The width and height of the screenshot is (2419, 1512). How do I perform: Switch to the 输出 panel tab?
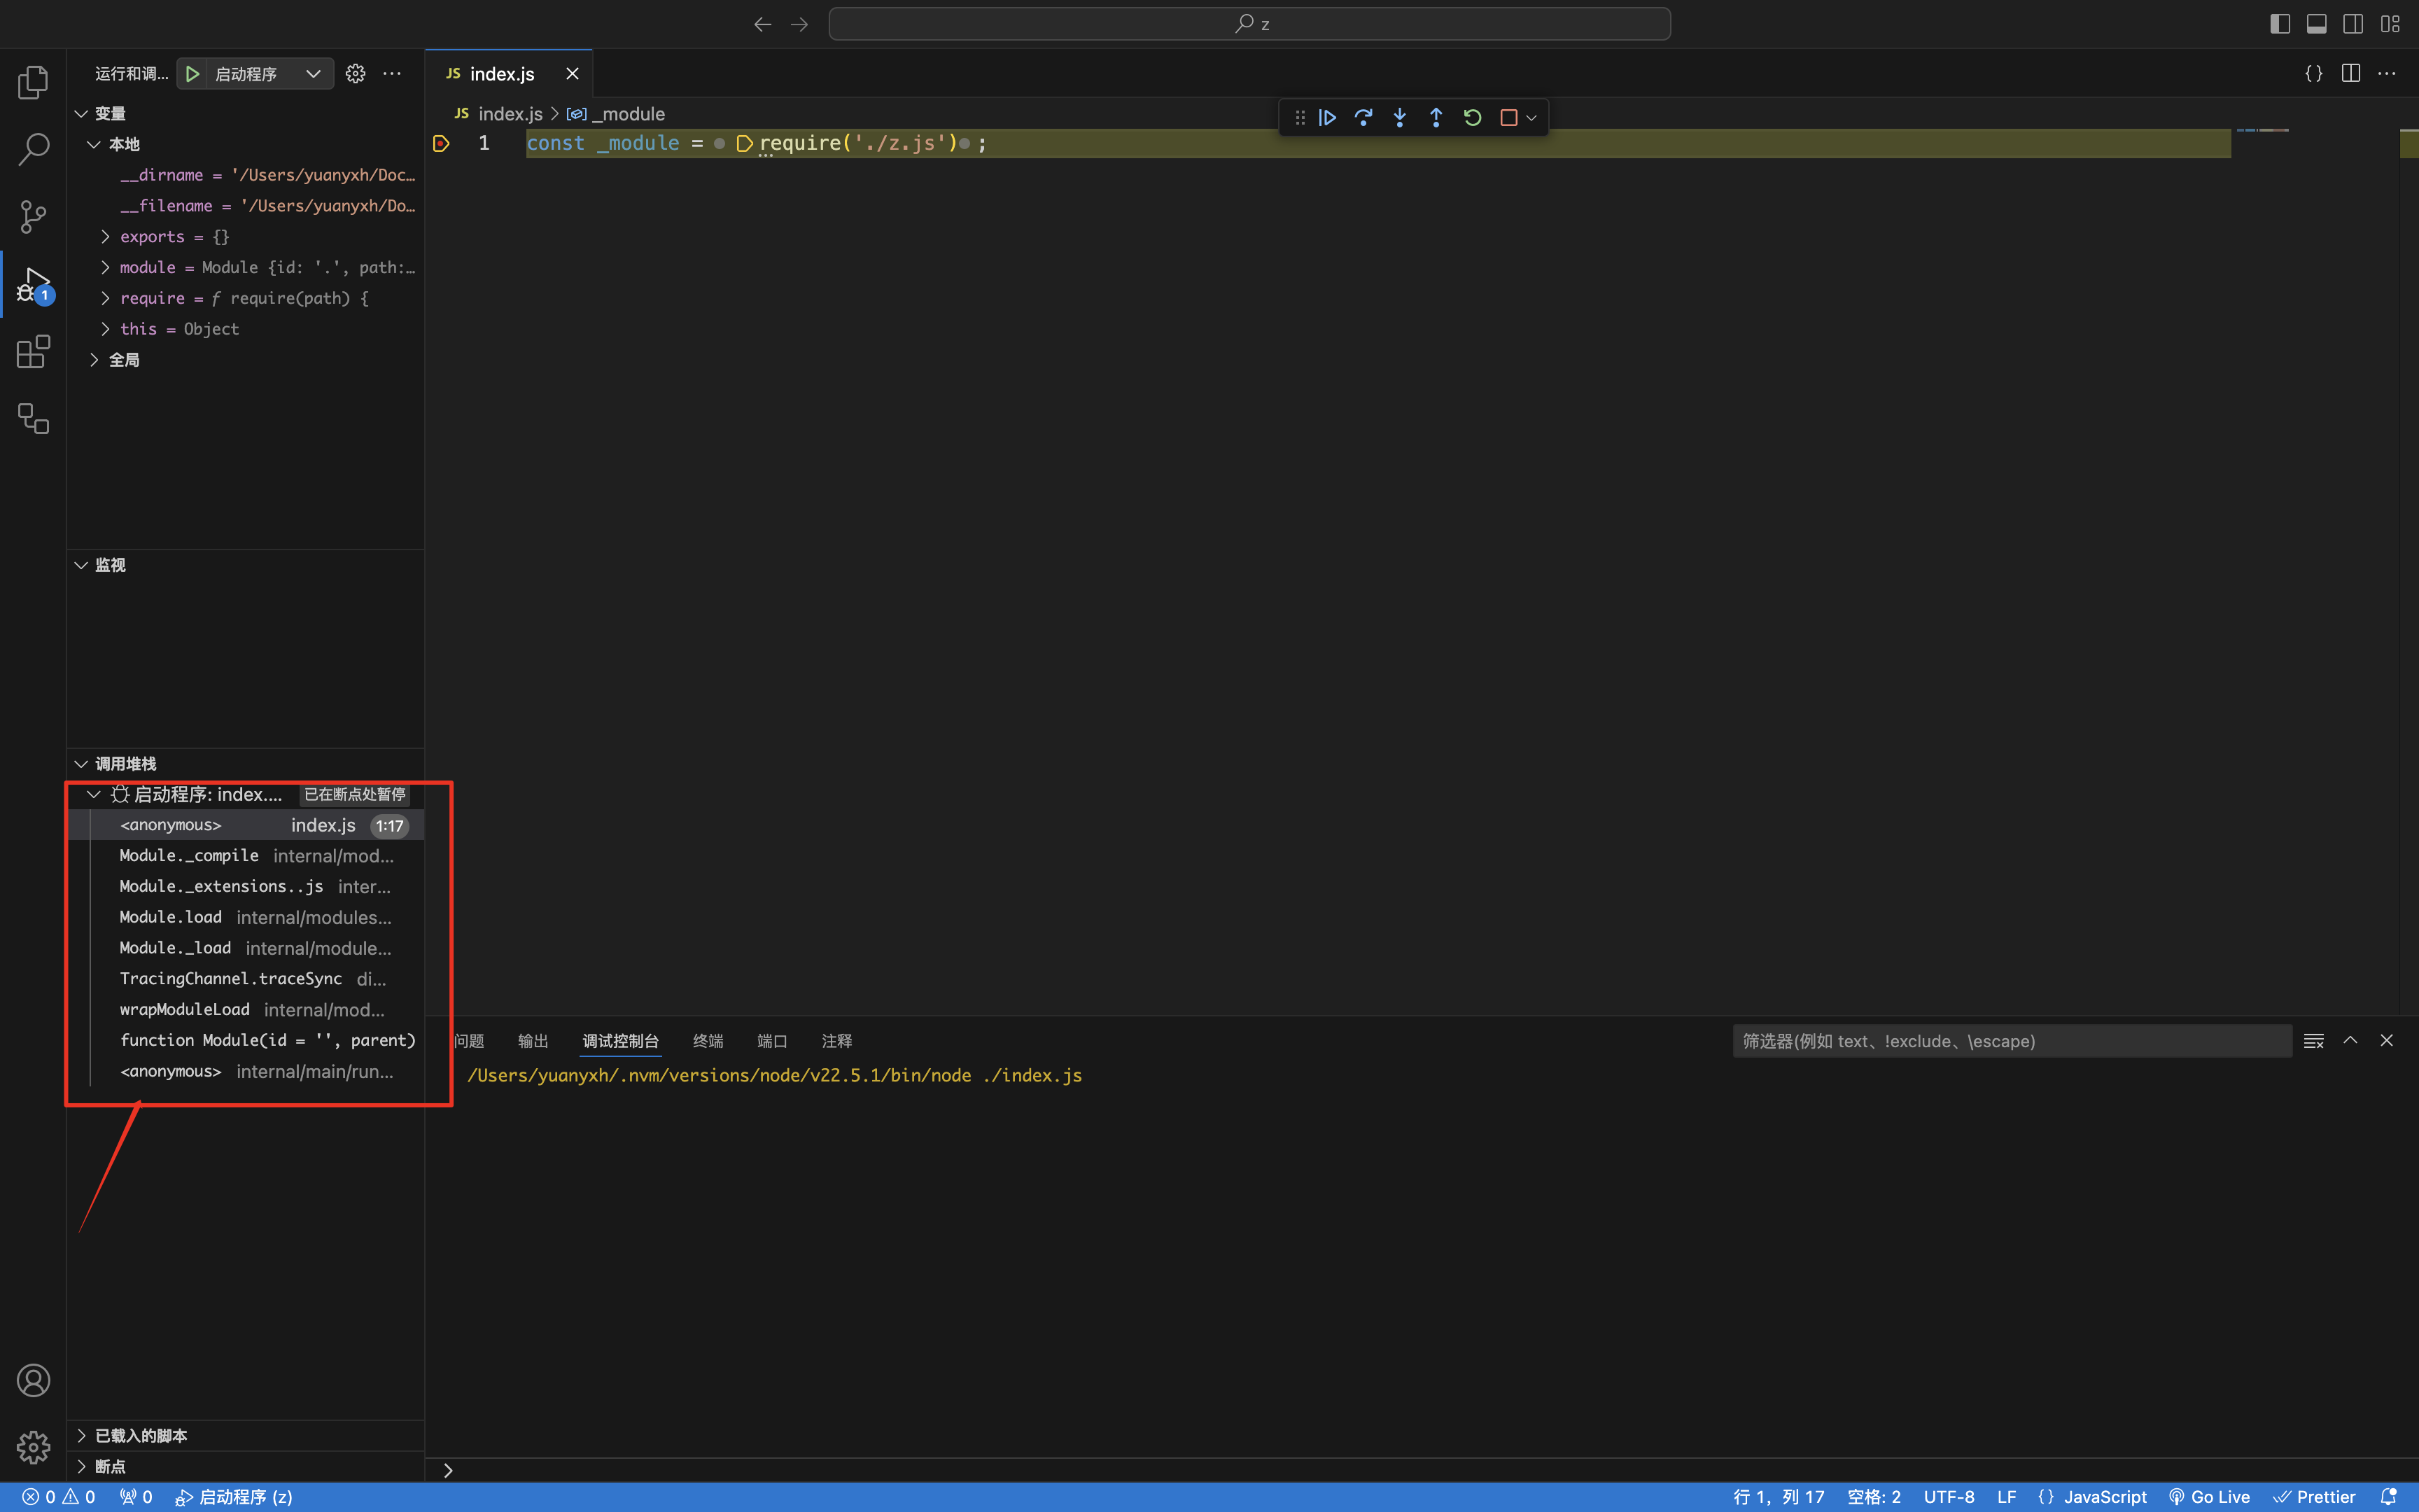[x=533, y=1041]
